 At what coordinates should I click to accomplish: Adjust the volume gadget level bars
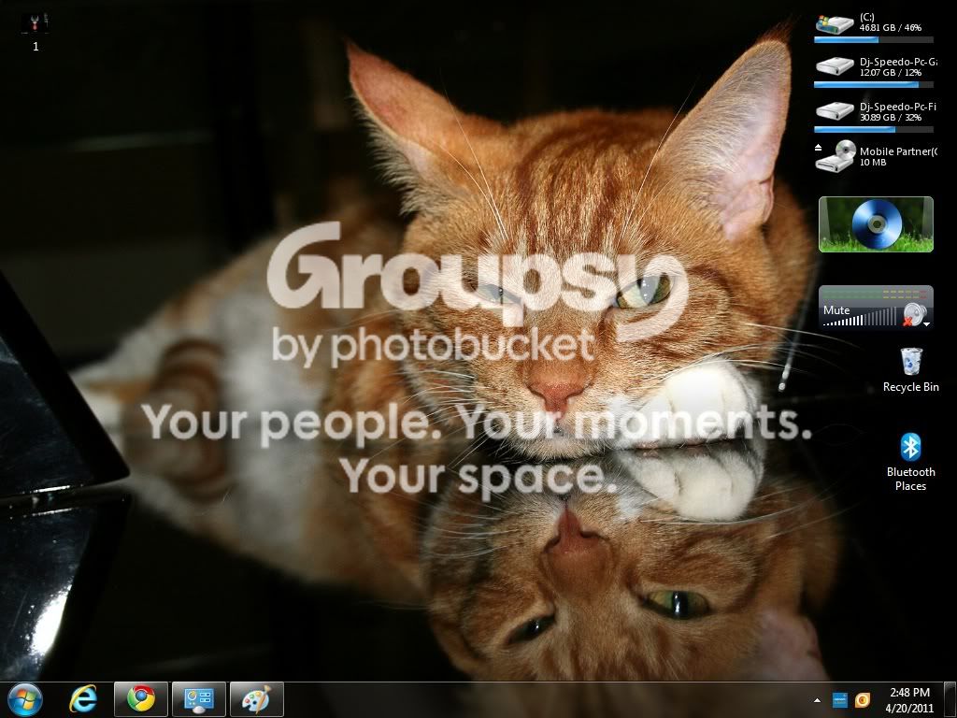click(x=861, y=318)
